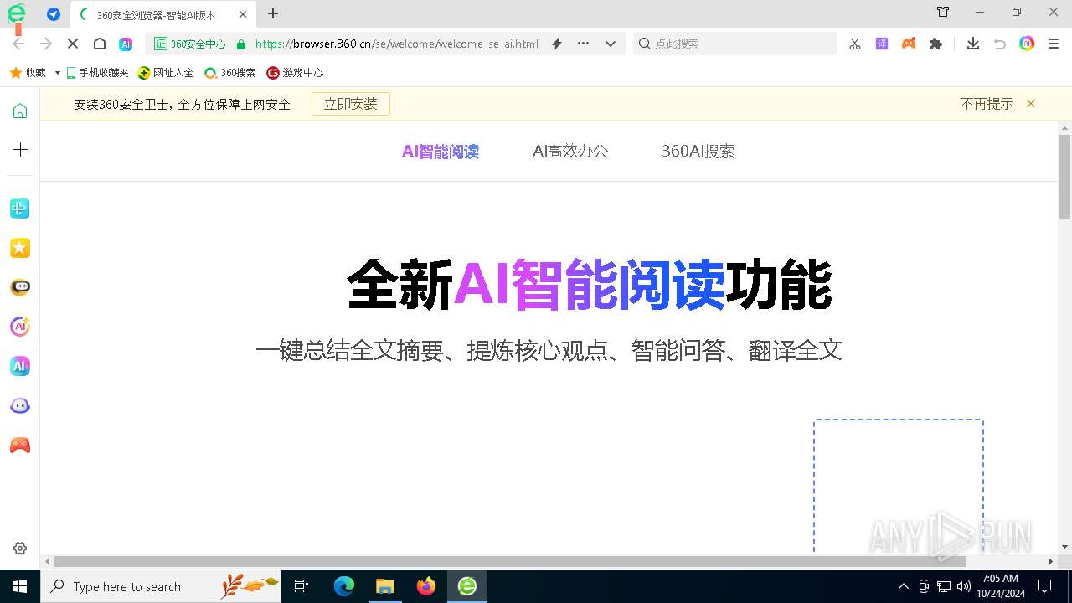Expand the address bar dropdown chevron

(x=611, y=44)
